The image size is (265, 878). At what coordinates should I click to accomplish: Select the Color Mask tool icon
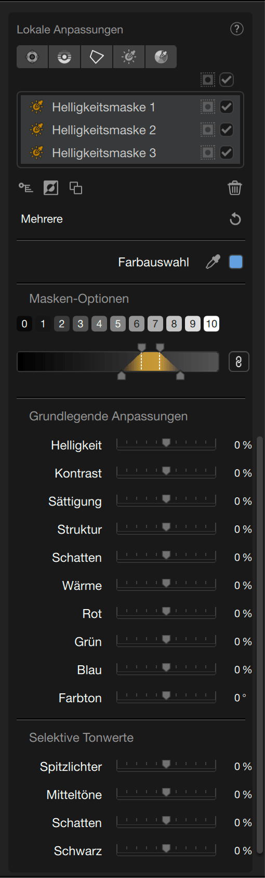pyautogui.click(x=161, y=57)
